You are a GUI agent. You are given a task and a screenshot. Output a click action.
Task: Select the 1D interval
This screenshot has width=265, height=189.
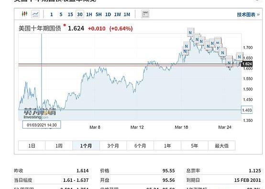[108, 14]
